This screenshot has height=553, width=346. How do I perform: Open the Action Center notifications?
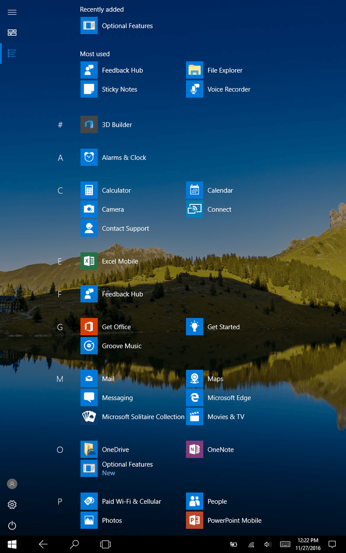(332, 544)
